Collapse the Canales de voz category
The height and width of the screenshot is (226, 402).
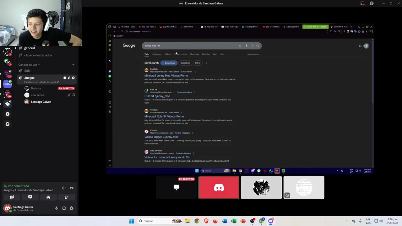(x=29, y=65)
